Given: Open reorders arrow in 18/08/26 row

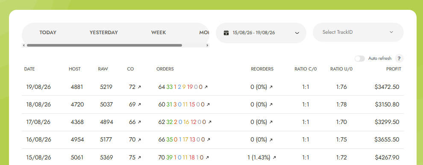Looking at the screenshot, I should pyautogui.click(x=271, y=104).
